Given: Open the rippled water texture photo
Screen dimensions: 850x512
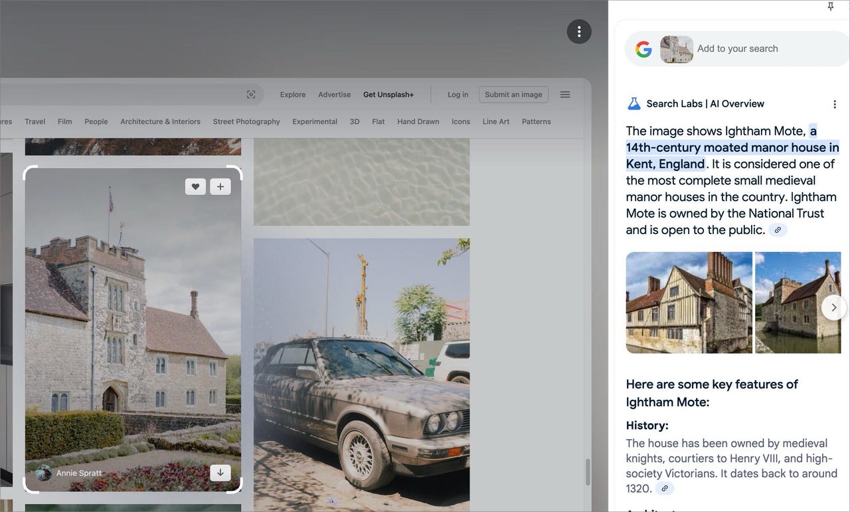Looking at the screenshot, I should pos(362,182).
